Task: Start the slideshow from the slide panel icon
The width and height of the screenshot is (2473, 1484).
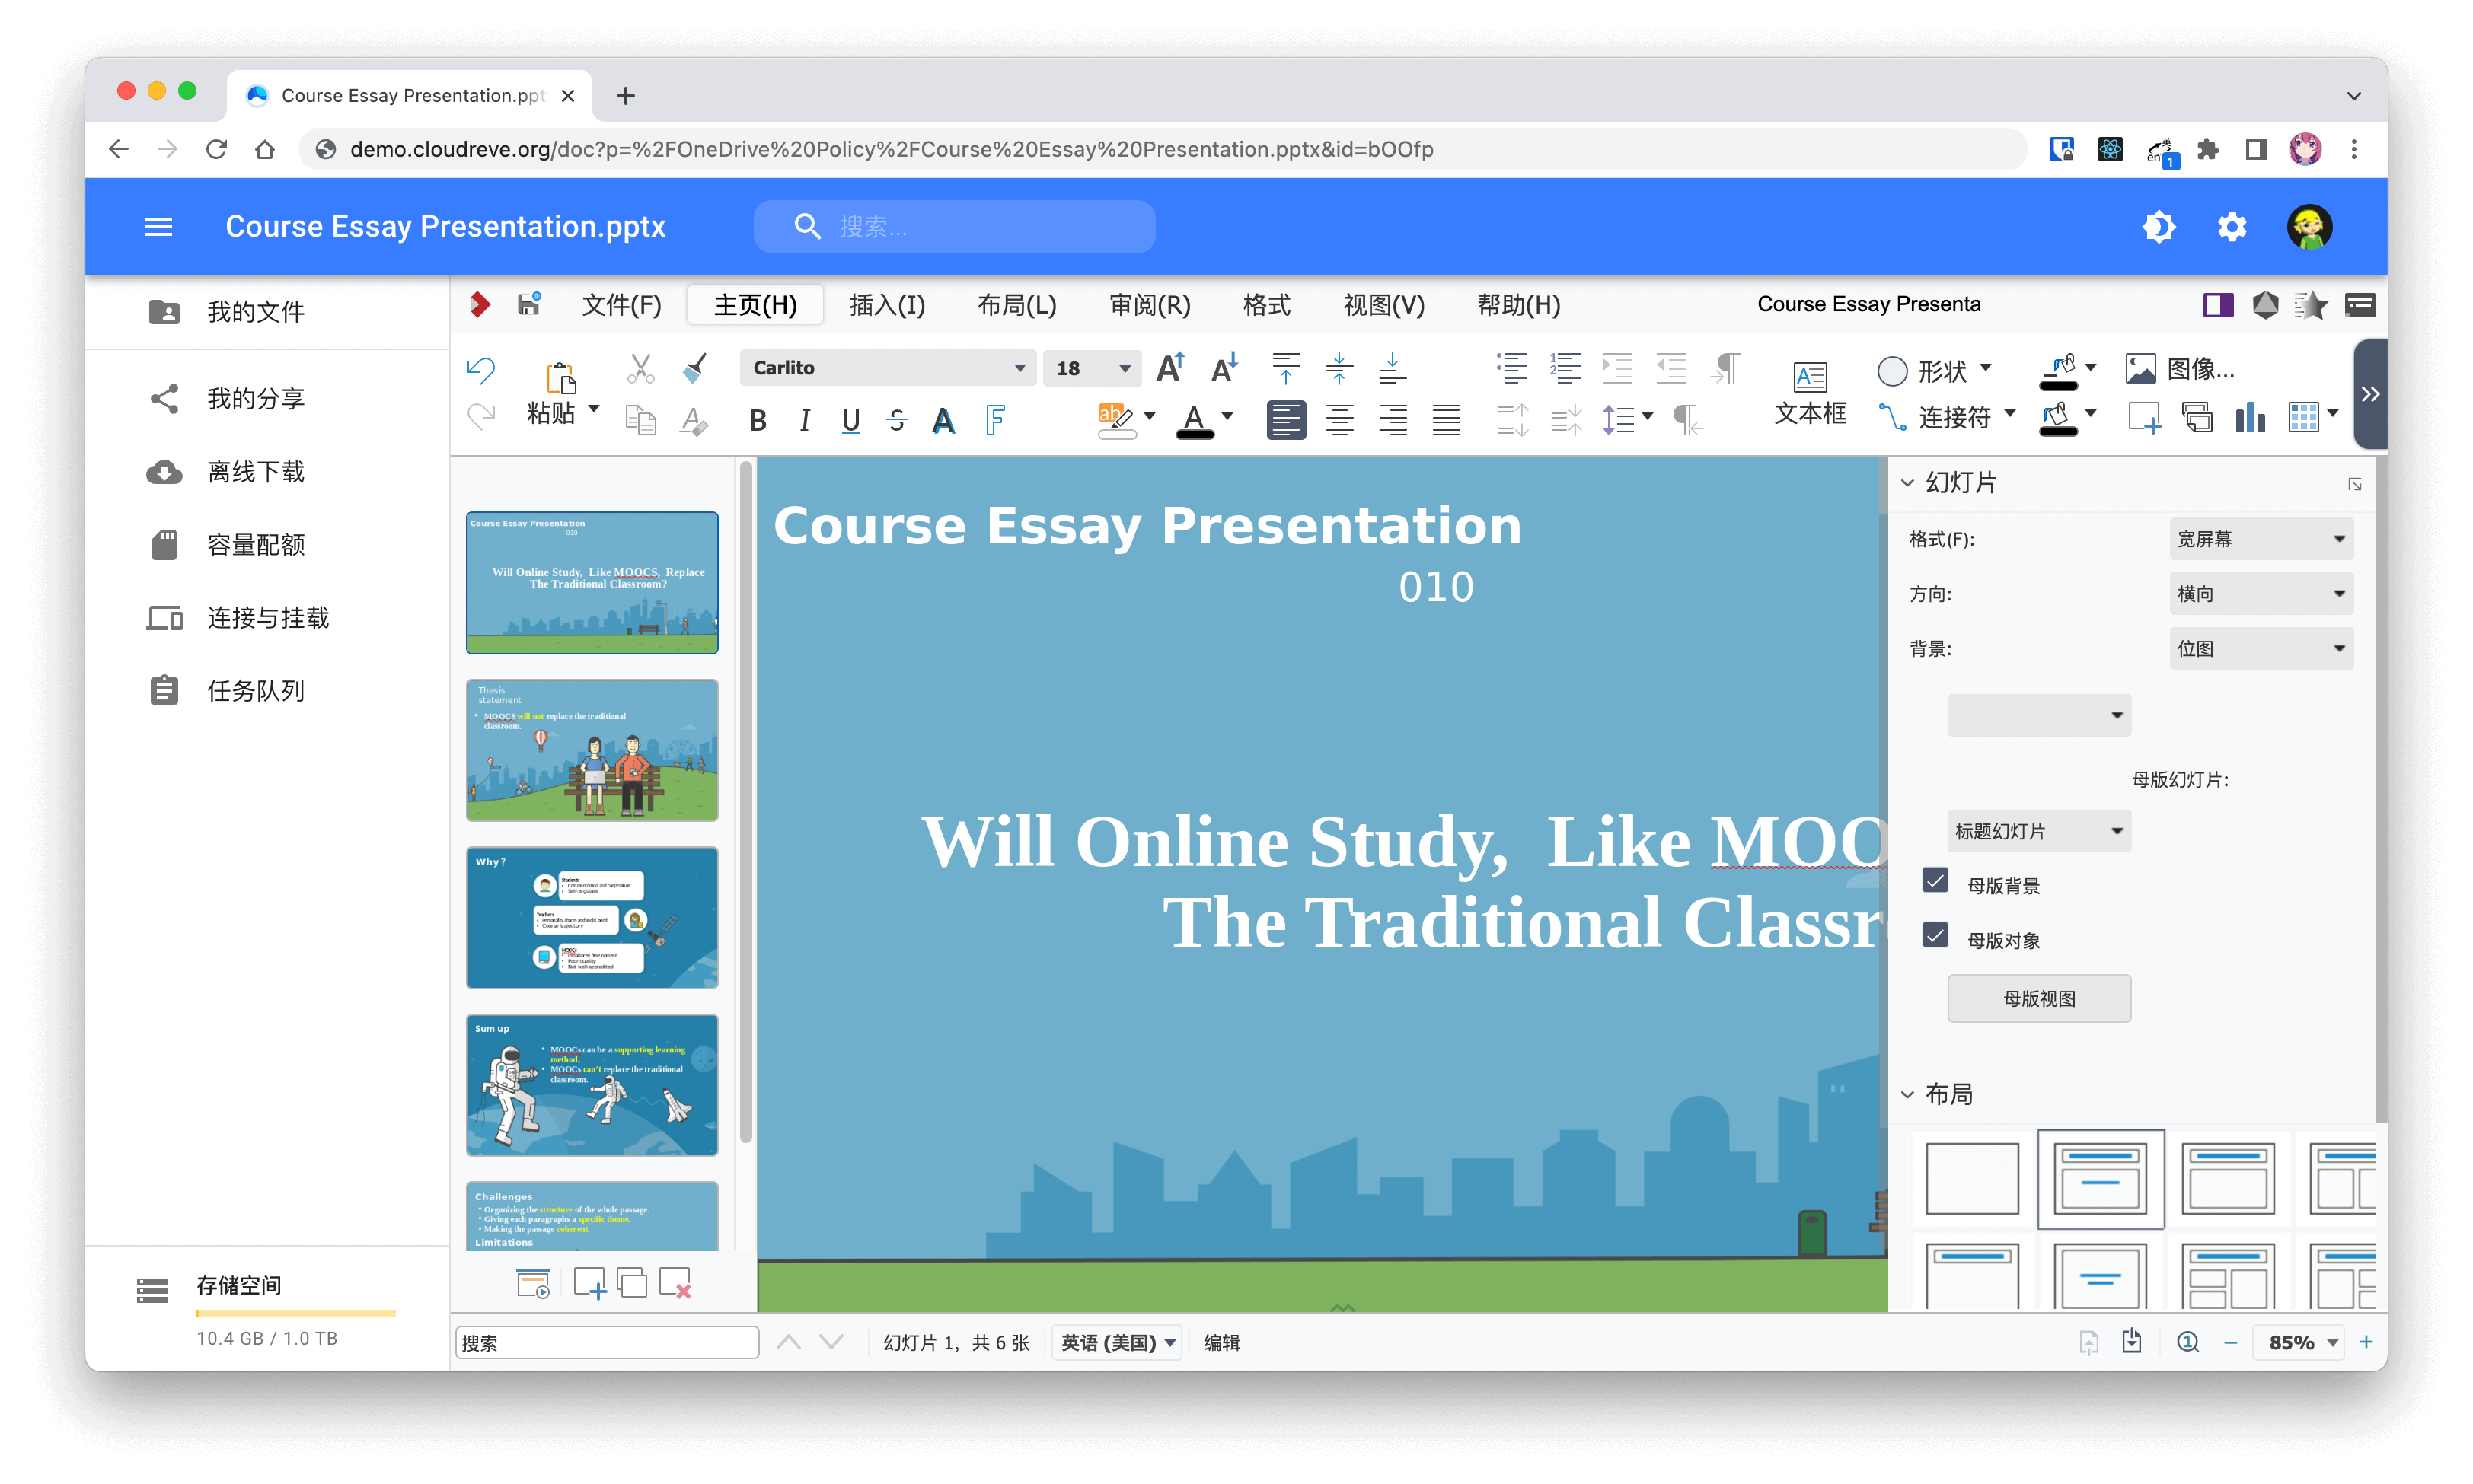Action: click(x=532, y=1283)
